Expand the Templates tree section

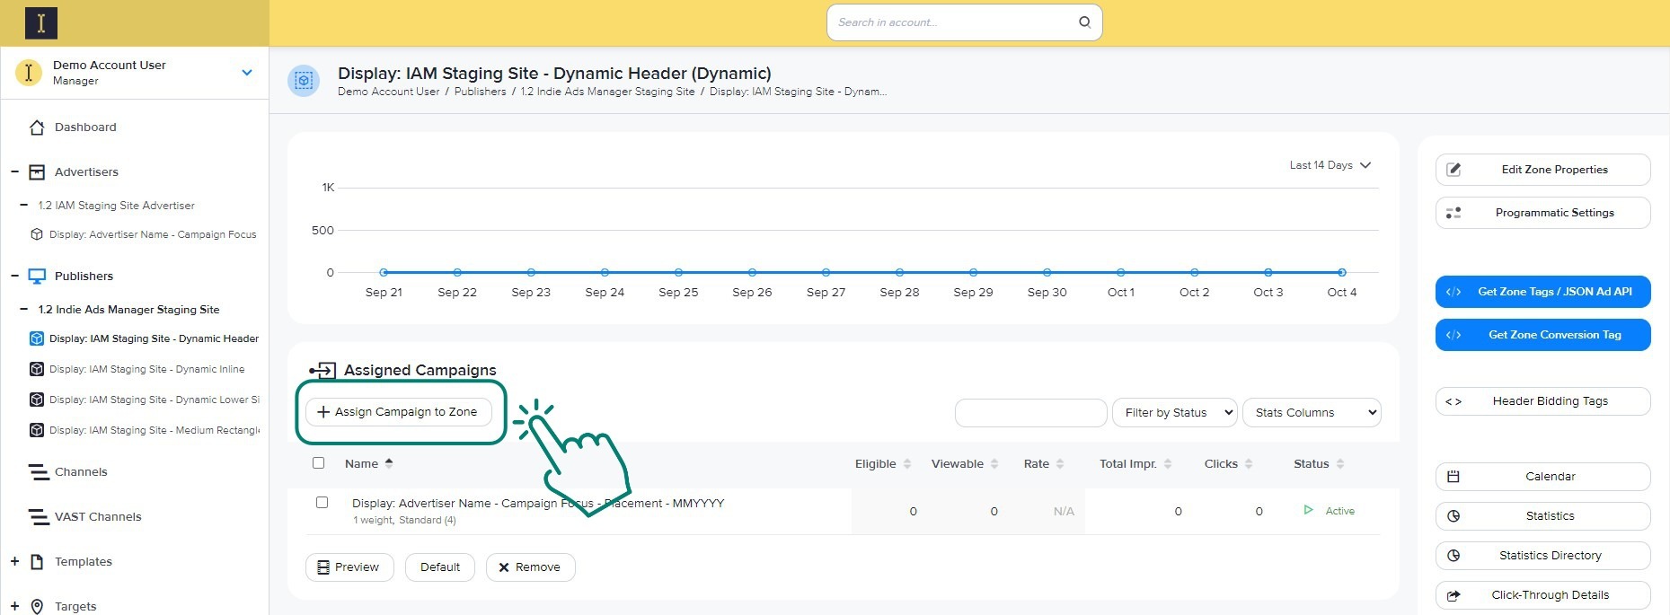pos(15,562)
